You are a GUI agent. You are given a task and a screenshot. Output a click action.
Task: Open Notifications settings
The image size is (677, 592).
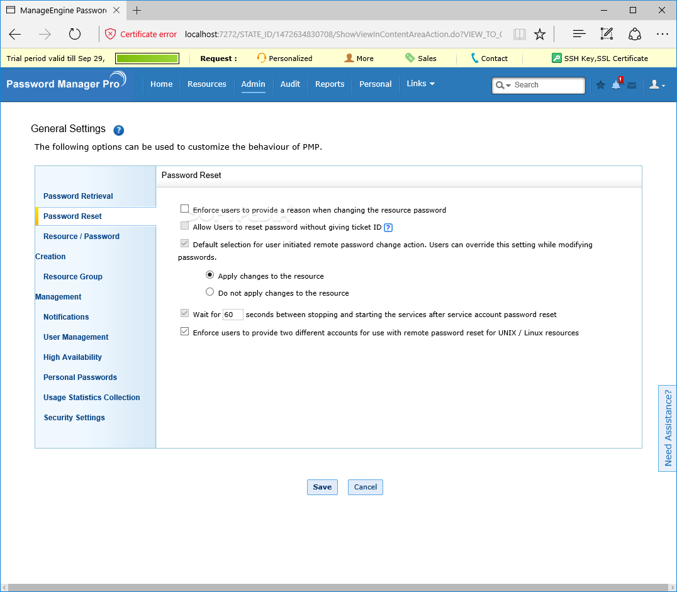pyautogui.click(x=66, y=317)
